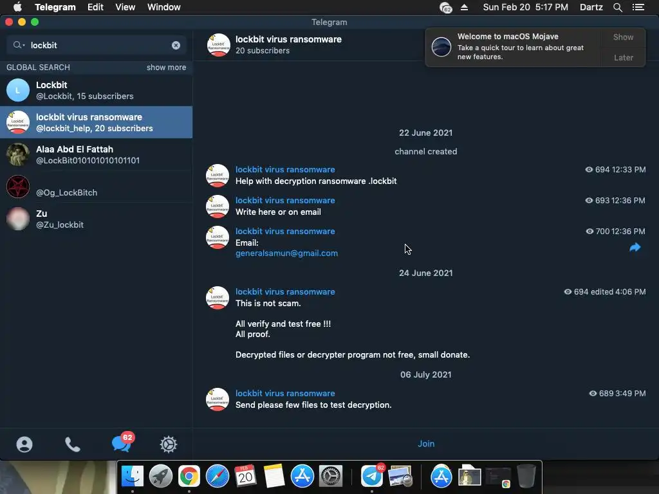This screenshot has height=494, width=659.
Task: Click 'Send please few files to test decryption.'
Action: pyautogui.click(x=313, y=405)
